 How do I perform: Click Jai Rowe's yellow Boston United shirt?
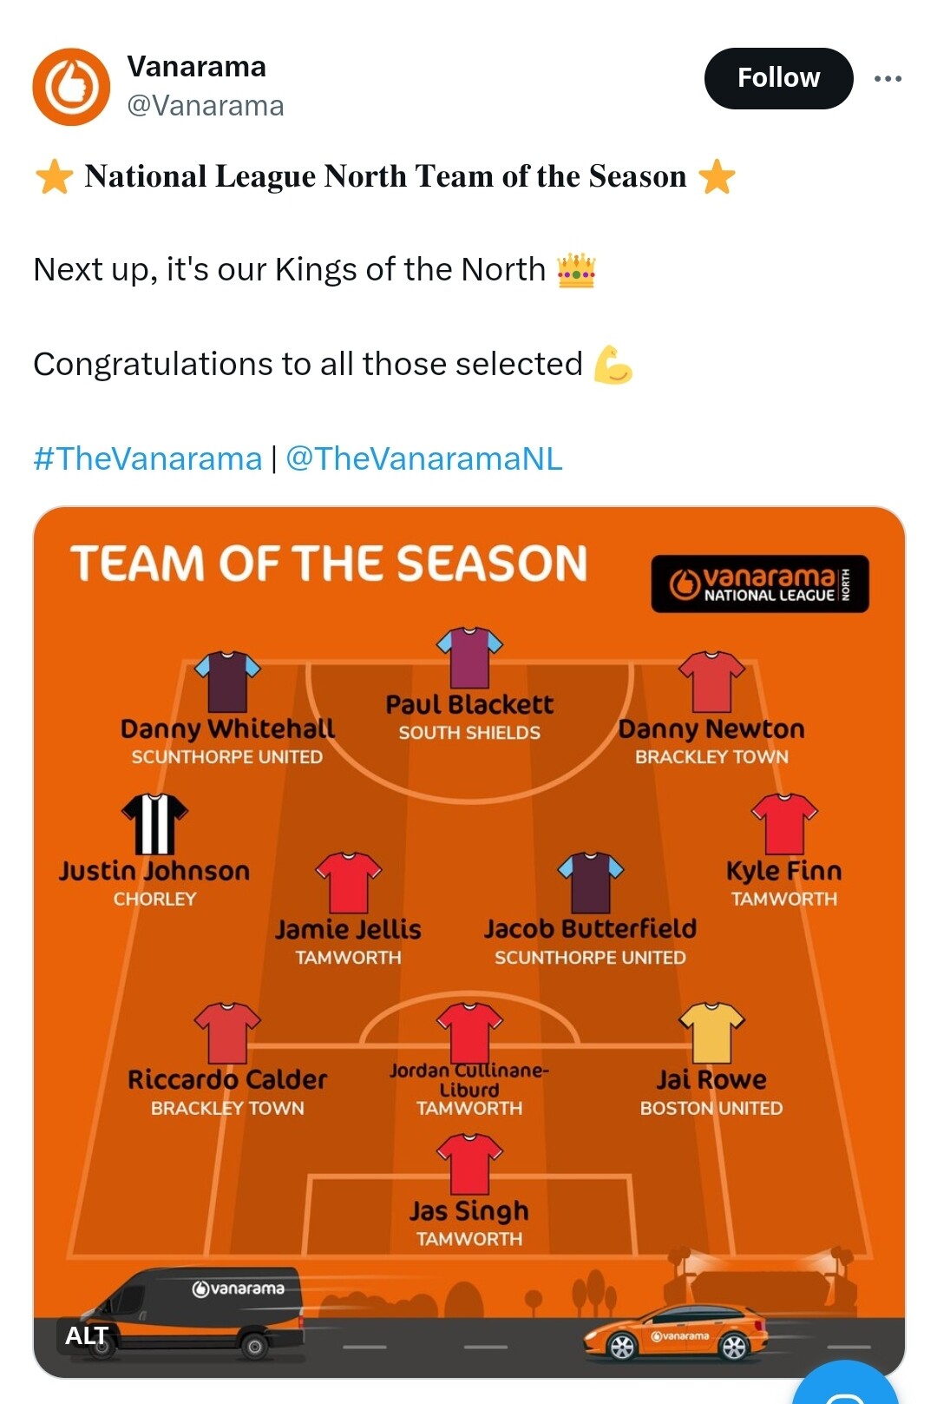(x=711, y=1032)
